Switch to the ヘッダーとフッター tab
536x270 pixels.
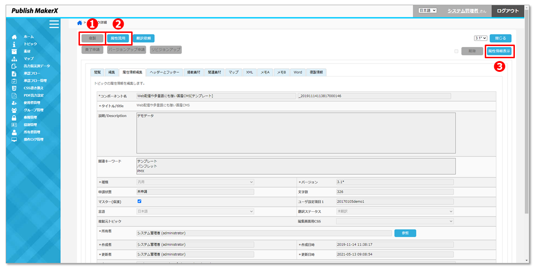164,72
